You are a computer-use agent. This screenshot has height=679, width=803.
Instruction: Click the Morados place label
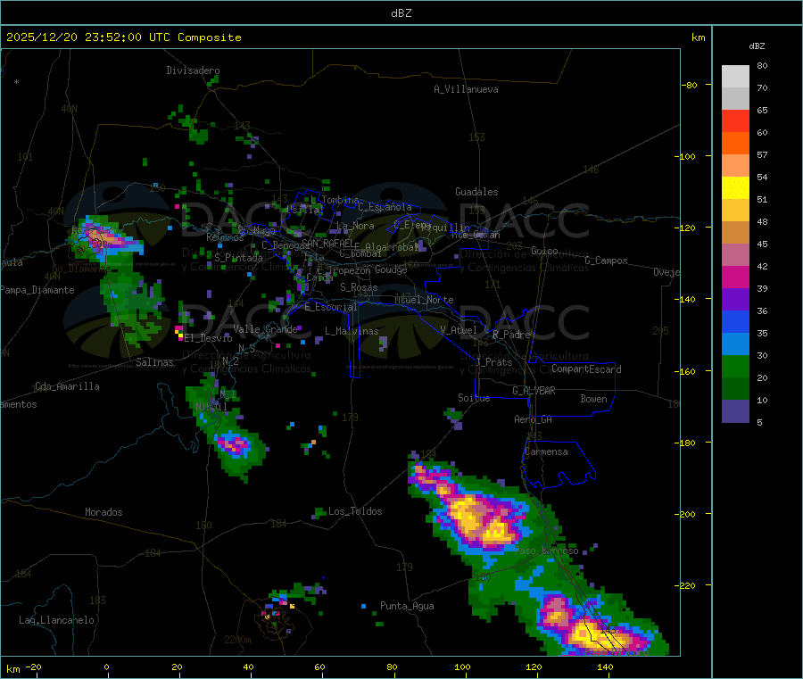(103, 512)
